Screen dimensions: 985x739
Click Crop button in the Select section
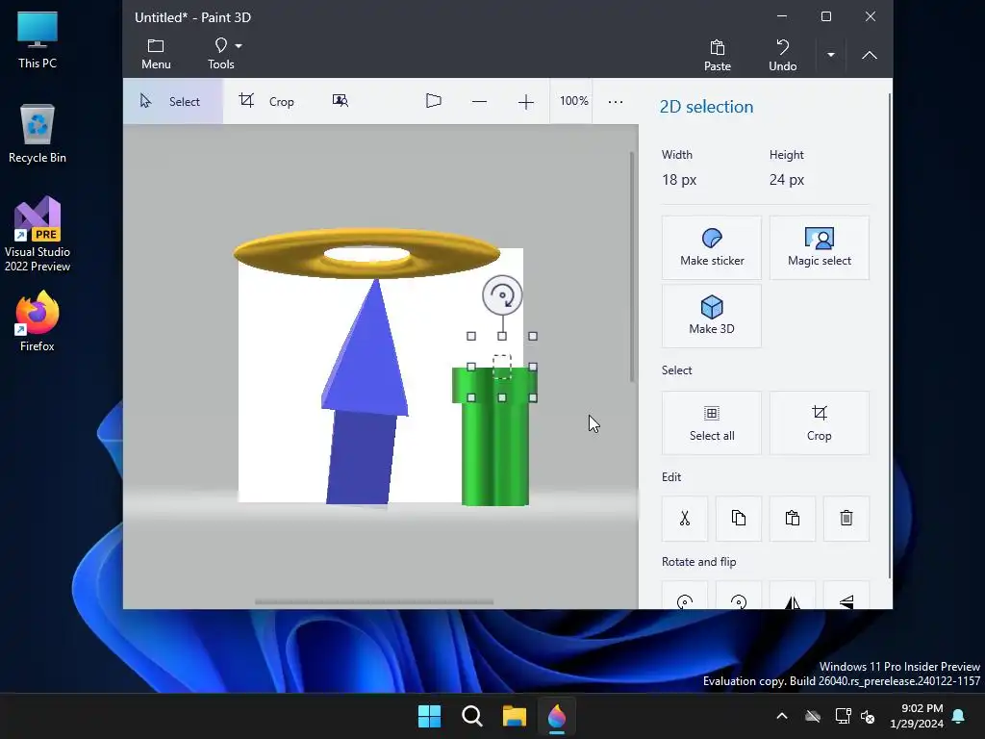(820, 423)
